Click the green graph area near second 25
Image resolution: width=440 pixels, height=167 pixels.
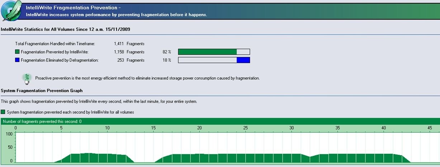coord(245,158)
